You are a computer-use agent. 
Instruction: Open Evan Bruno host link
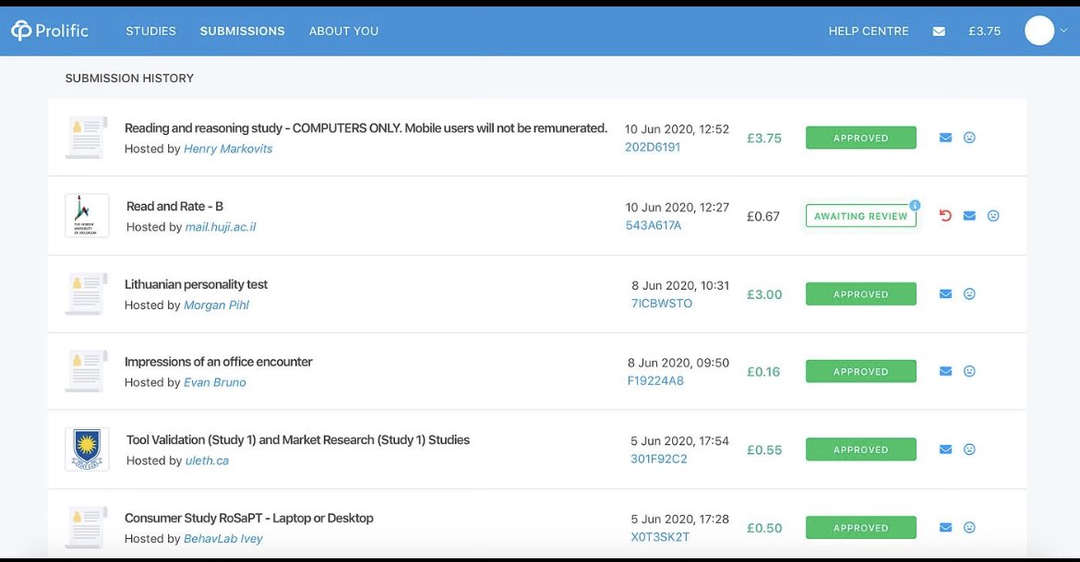point(215,382)
